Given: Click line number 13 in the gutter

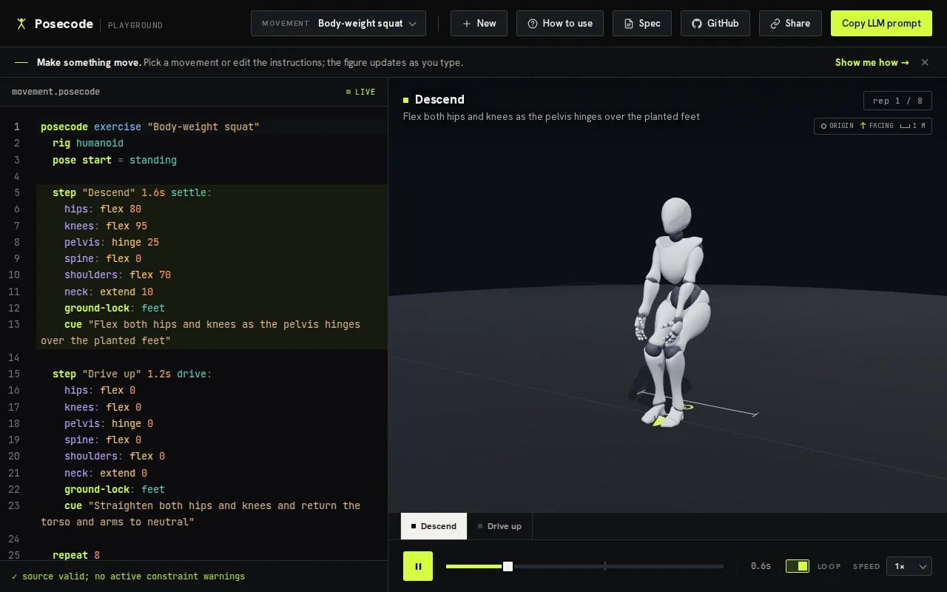Looking at the screenshot, I should (15, 324).
